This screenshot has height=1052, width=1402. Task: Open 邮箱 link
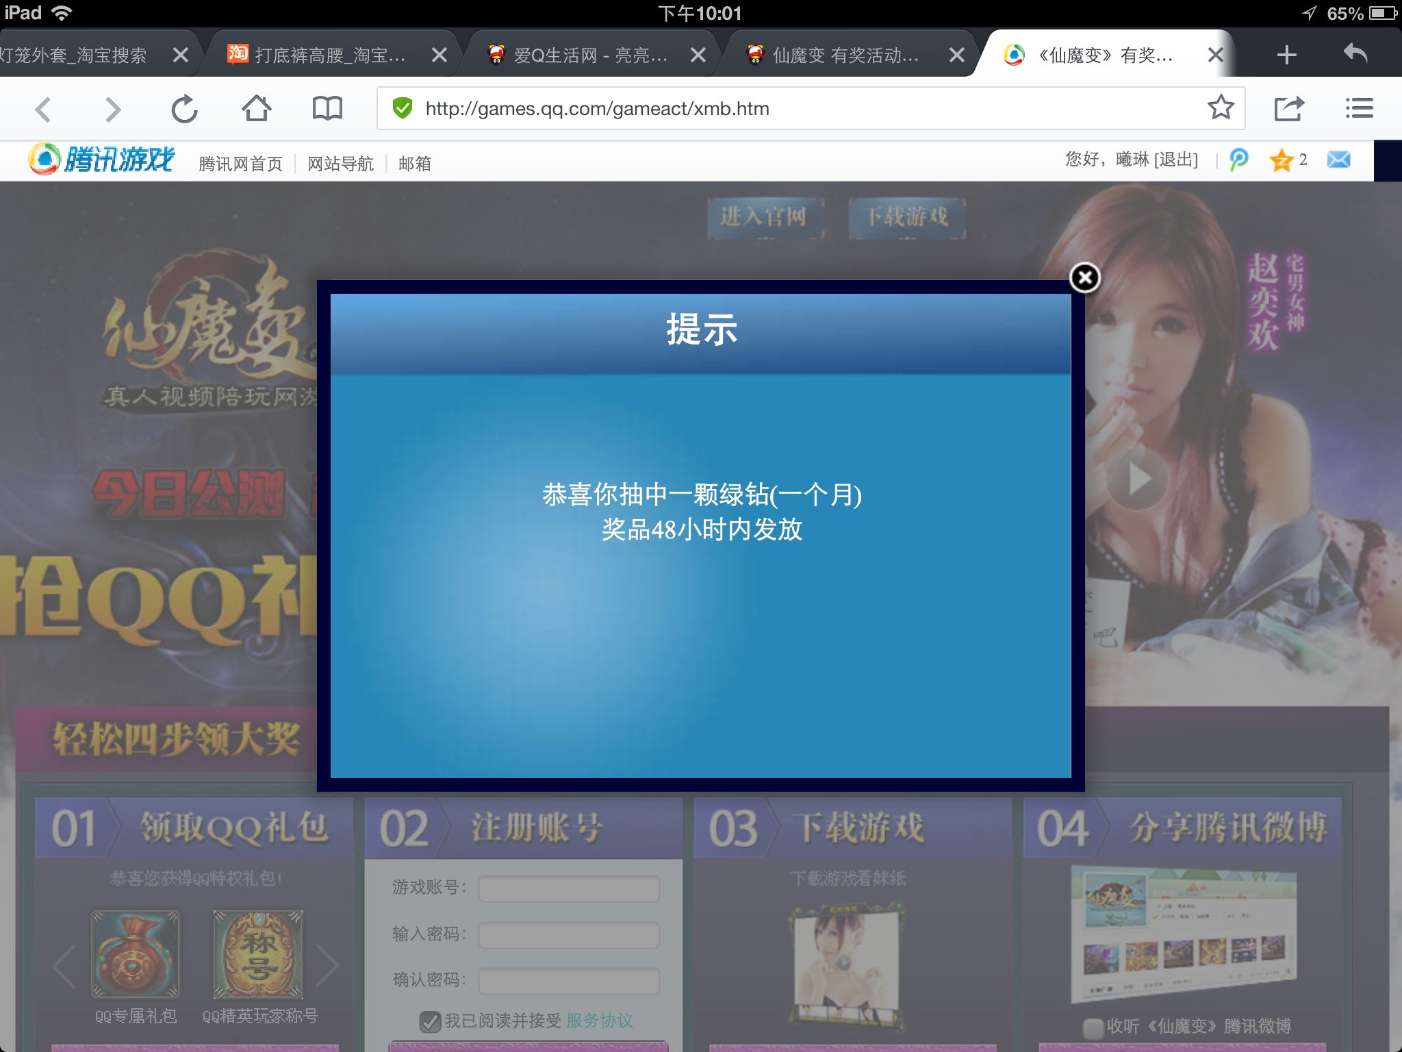pyautogui.click(x=415, y=164)
